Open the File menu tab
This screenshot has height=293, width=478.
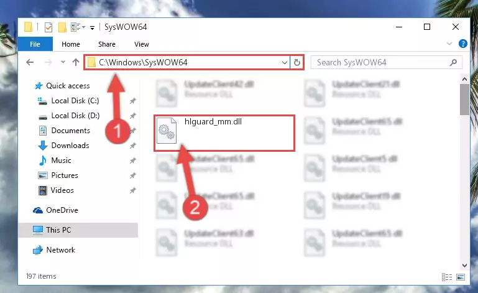pos(35,44)
